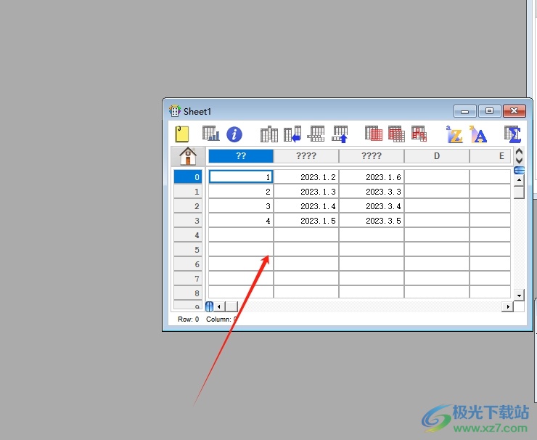Open the table graph chart tool

tap(210, 134)
